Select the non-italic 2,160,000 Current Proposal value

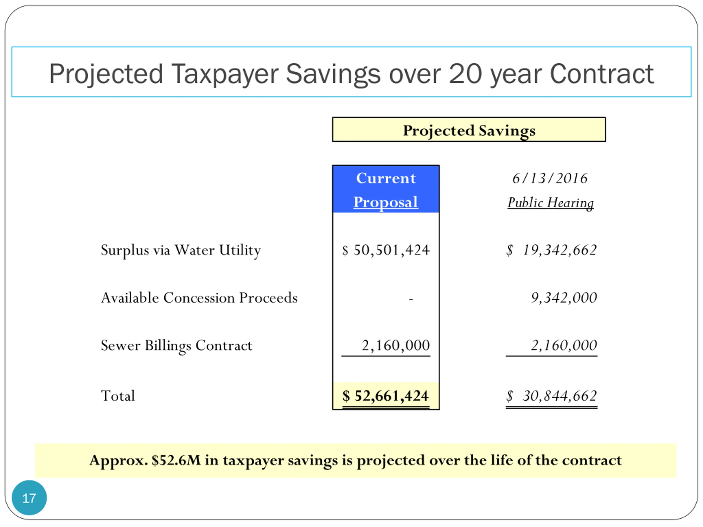point(395,346)
